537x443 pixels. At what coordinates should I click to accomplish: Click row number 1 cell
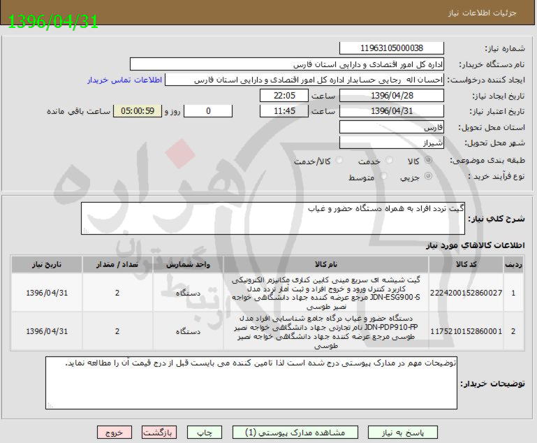(x=513, y=293)
